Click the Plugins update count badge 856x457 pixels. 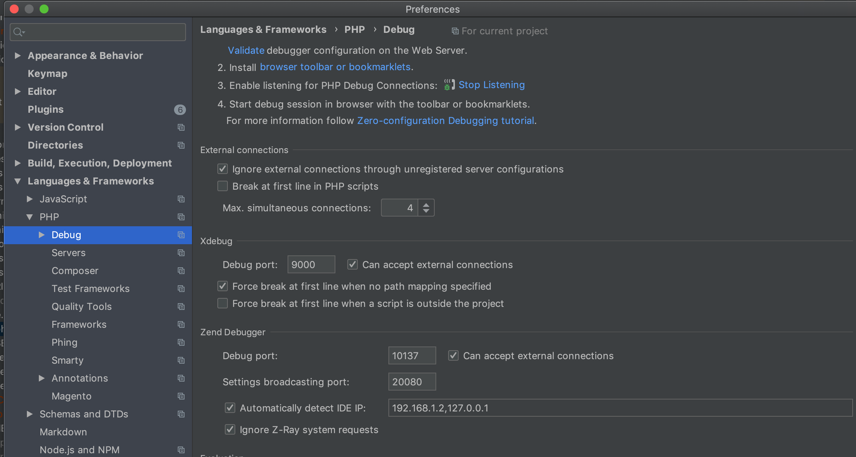tap(180, 110)
